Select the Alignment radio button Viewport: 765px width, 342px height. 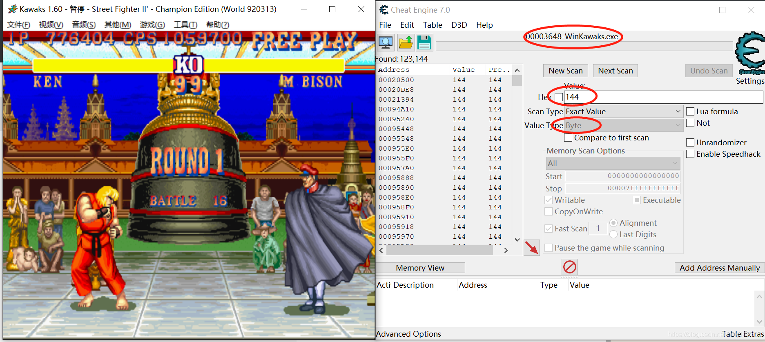(613, 223)
